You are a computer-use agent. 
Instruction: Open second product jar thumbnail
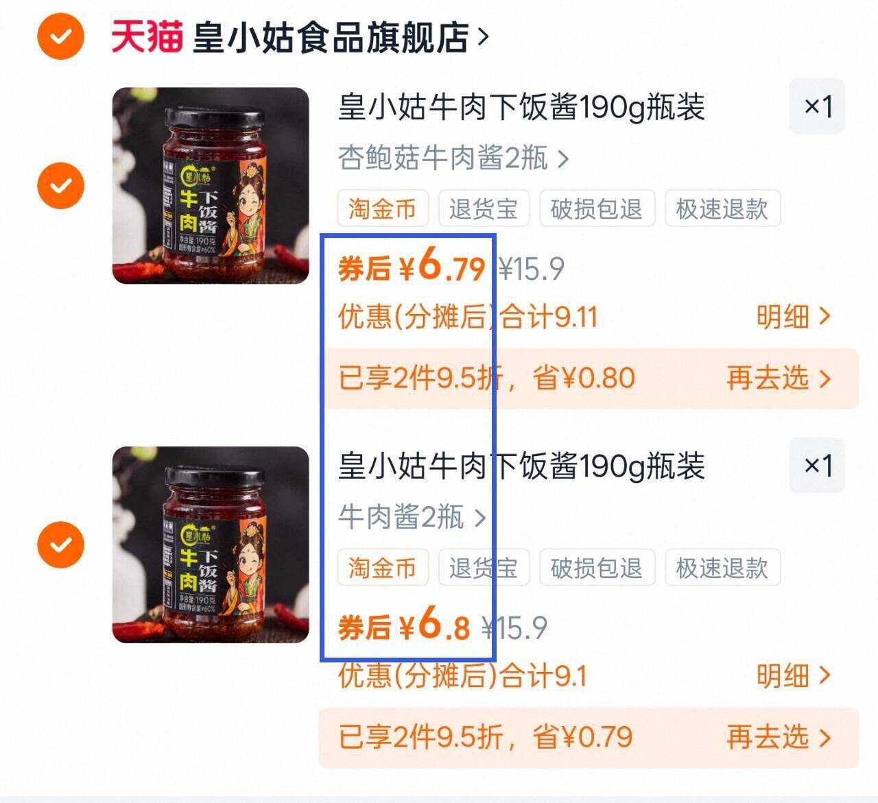click(x=211, y=544)
